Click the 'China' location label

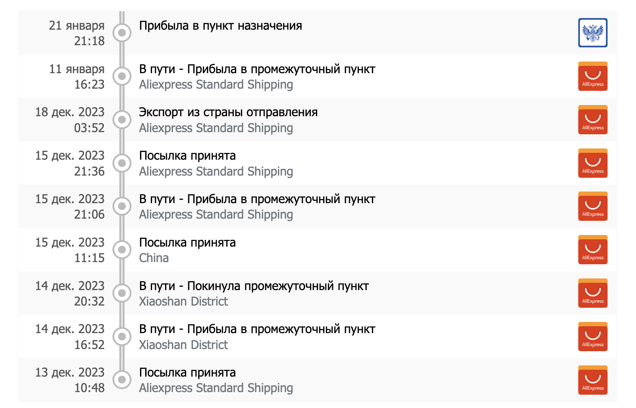coord(154,258)
